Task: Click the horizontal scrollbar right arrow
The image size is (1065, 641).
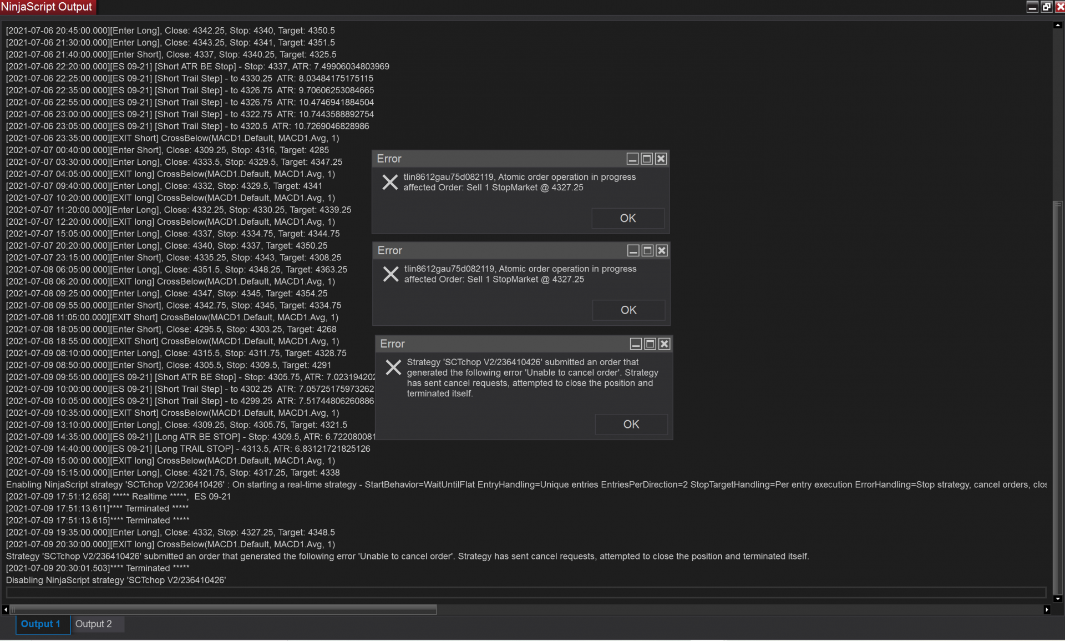Action: (x=1047, y=610)
